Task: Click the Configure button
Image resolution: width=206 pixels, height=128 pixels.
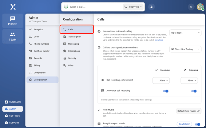Action: click(x=184, y=124)
